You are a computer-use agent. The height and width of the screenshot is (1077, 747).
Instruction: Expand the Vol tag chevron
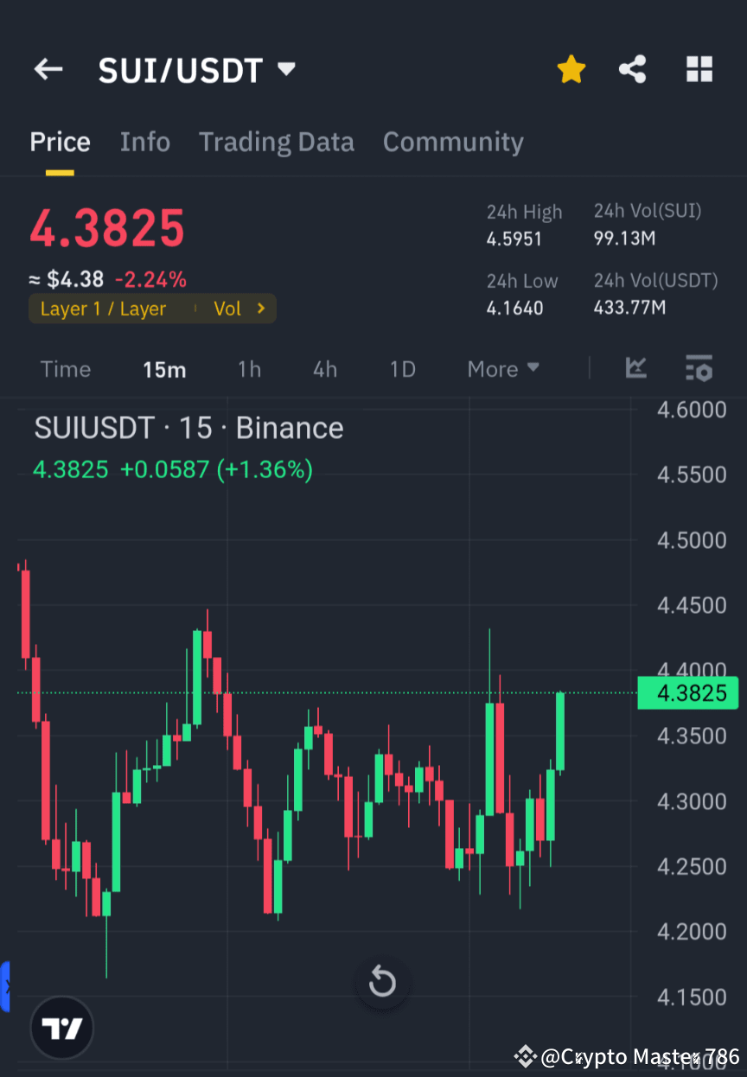(260, 309)
